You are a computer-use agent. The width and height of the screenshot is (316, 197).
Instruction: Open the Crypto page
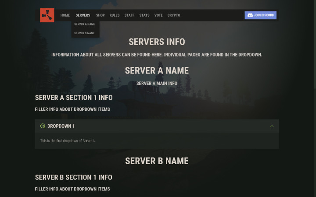click(x=174, y=15)
